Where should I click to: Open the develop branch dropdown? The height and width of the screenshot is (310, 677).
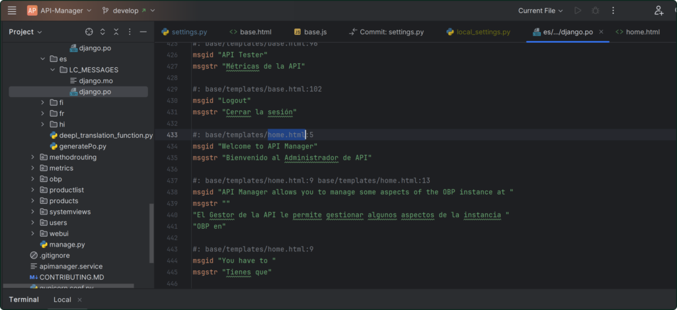[130, 11]
